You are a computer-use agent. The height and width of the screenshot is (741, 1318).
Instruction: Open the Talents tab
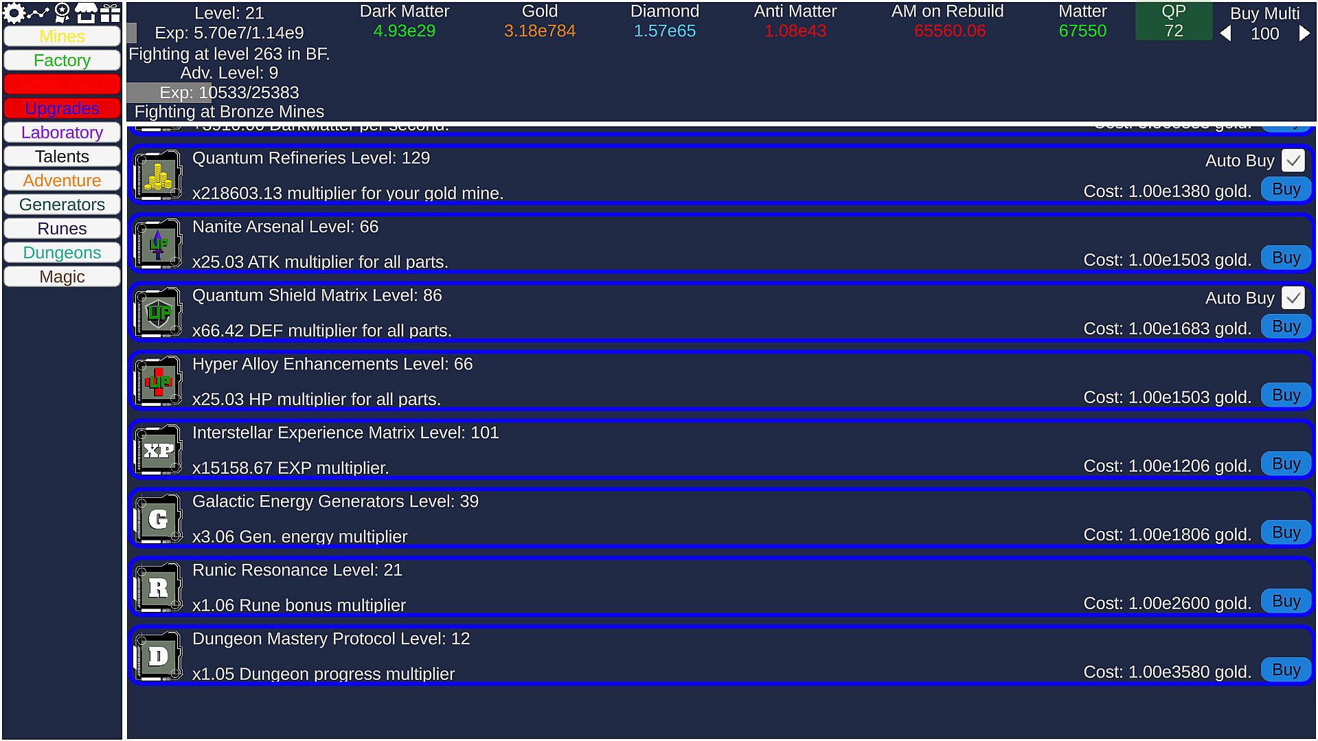[x=62, y=157]
